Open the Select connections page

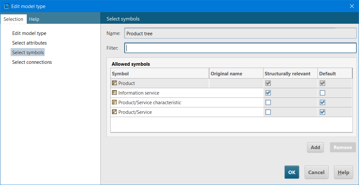(32, 62)
